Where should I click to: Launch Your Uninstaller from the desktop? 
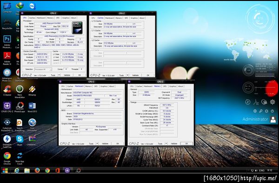[32, 125]
